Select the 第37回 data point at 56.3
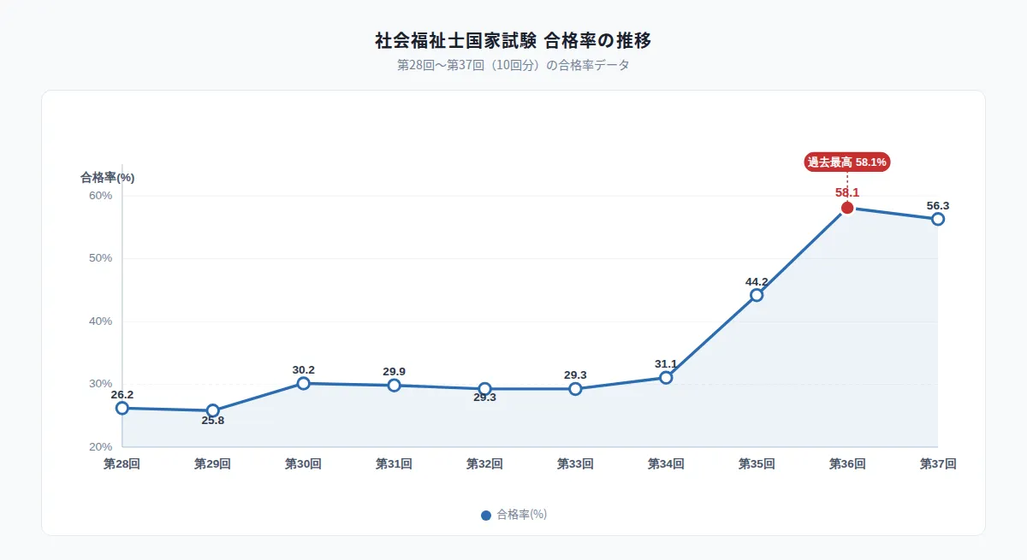 (x=938, y=219)
